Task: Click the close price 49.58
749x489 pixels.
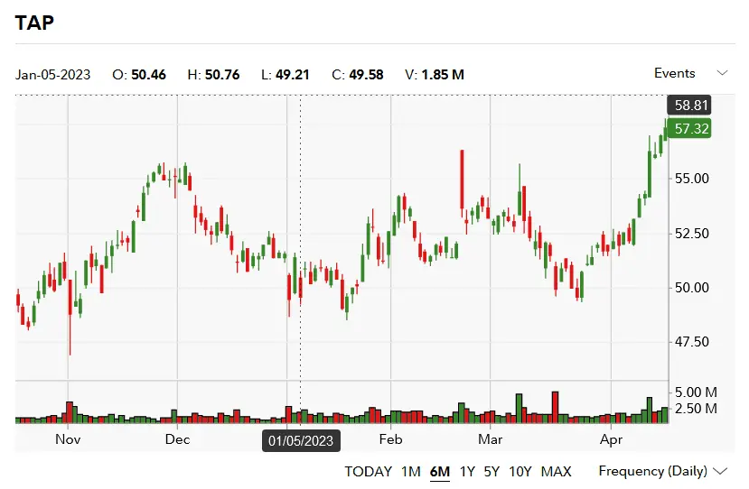Action: (x=366, y=75)
